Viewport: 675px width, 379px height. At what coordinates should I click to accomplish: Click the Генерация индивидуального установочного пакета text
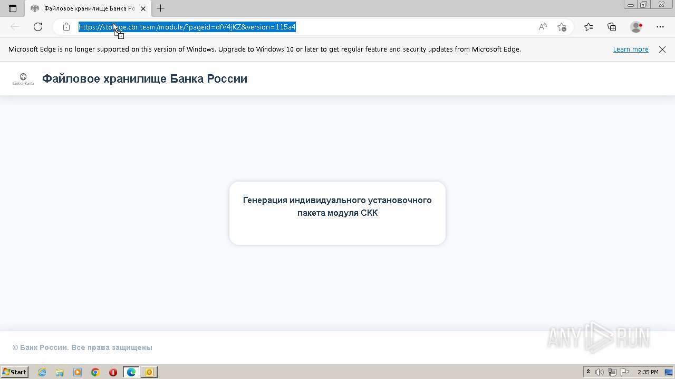coord(337,206)
